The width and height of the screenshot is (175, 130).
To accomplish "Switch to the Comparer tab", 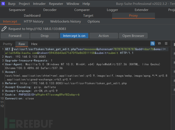I will (82, 10).
